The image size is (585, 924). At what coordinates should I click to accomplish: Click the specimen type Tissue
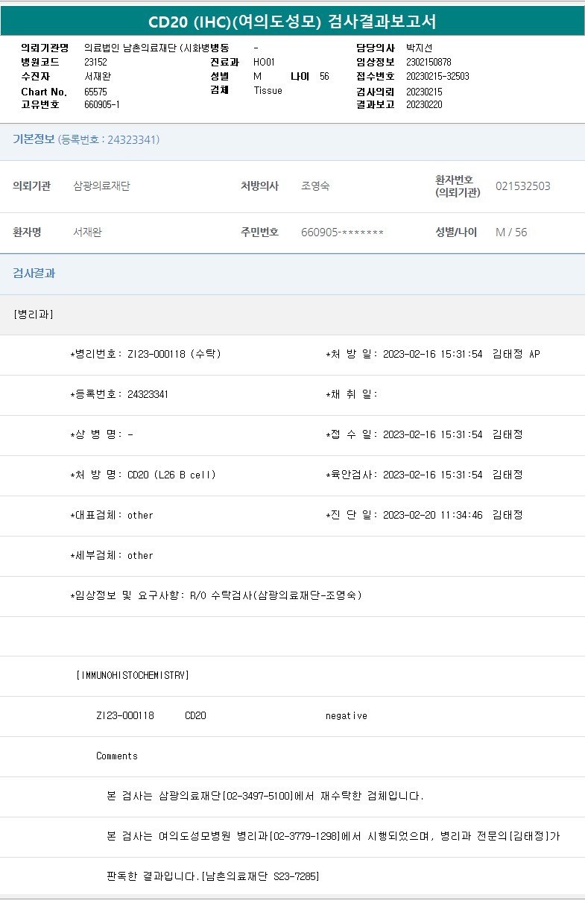point(268,90)
